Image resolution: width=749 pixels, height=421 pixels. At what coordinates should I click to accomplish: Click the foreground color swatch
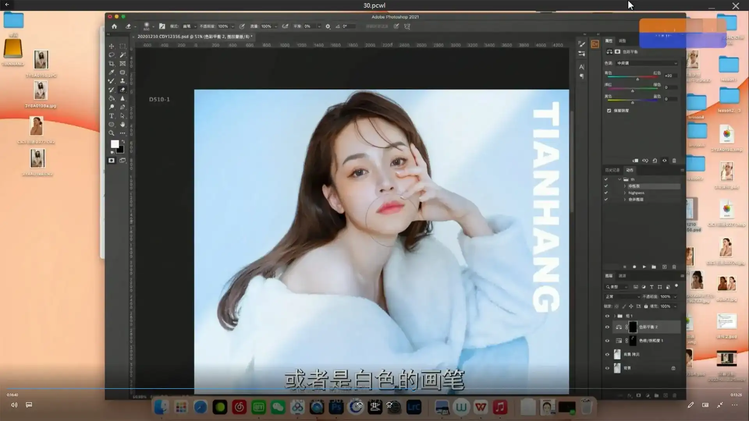115,144
